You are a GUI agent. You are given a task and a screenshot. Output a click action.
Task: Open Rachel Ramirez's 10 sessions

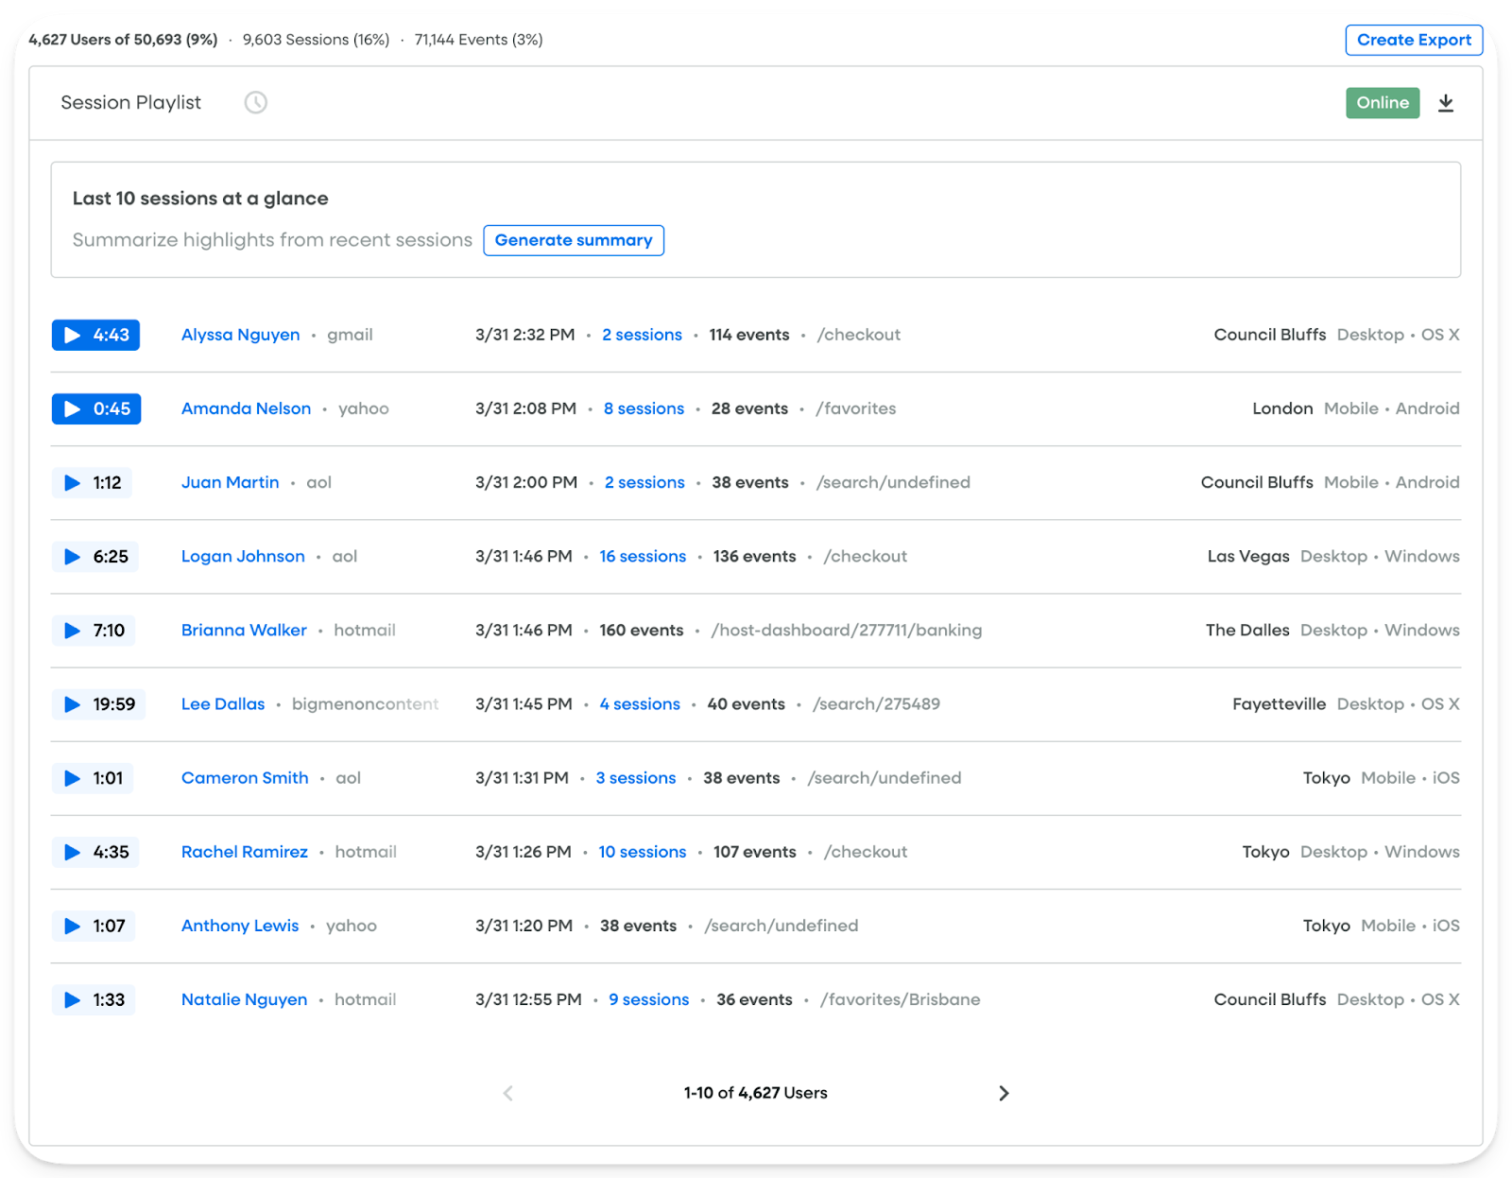643,852
